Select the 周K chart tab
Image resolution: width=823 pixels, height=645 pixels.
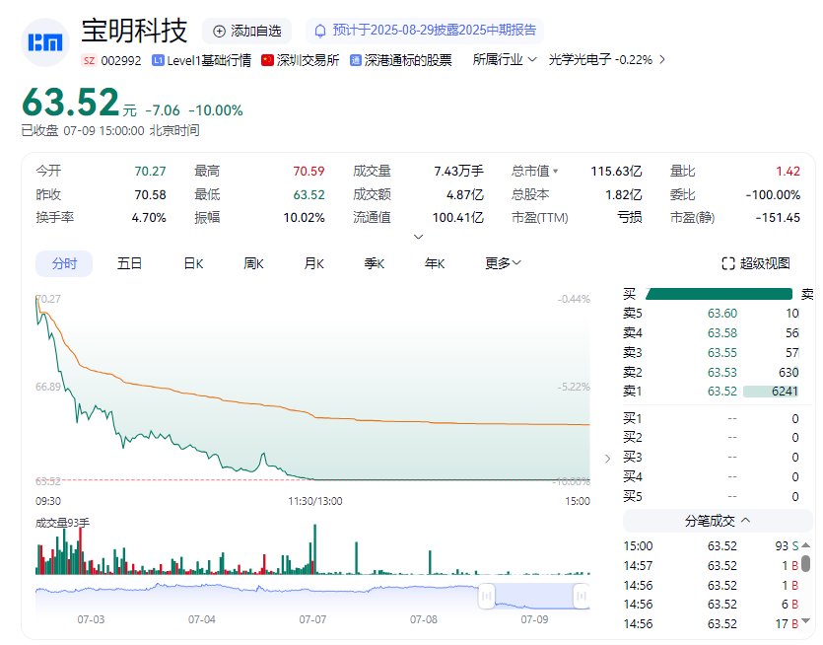(254, 263)
